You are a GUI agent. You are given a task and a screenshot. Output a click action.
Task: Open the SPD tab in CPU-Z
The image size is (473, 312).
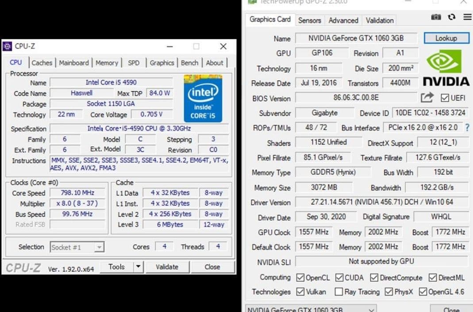point(134,62)
